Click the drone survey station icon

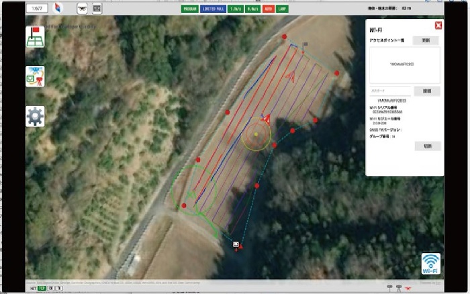click(36, 77)
